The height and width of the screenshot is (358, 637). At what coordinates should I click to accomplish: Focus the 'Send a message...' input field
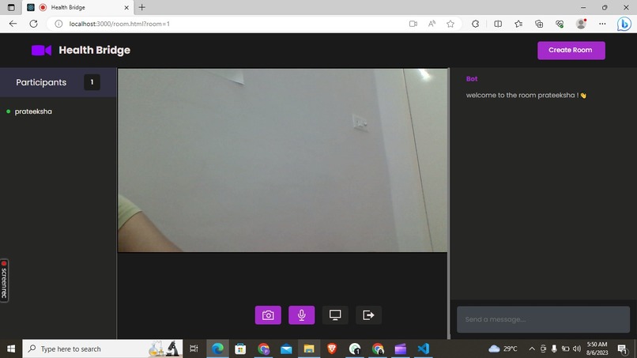pos(543,319)
